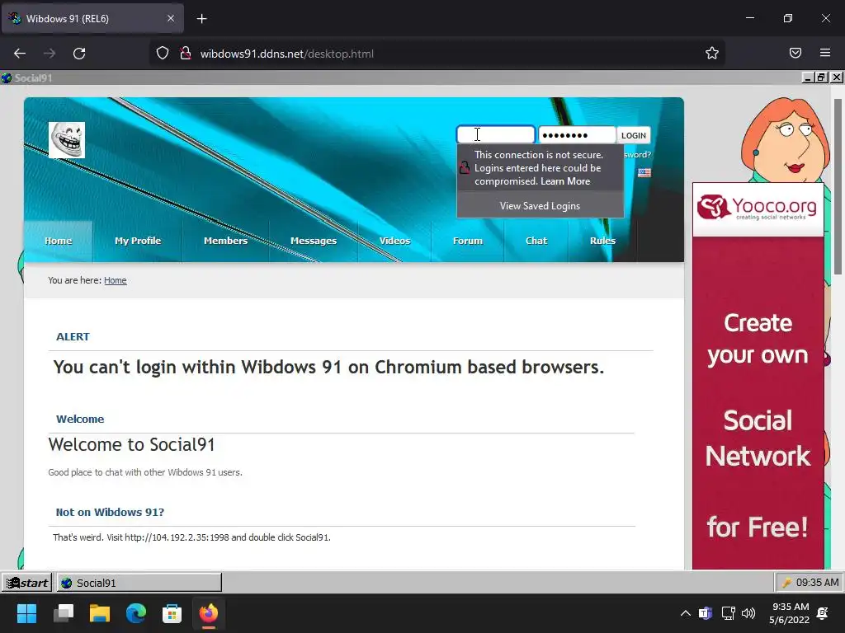
Task: Open the Chat navigation tab
Action: click(536, 241)
